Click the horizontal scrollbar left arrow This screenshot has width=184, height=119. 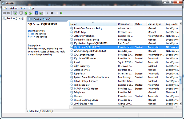point(71,107)
